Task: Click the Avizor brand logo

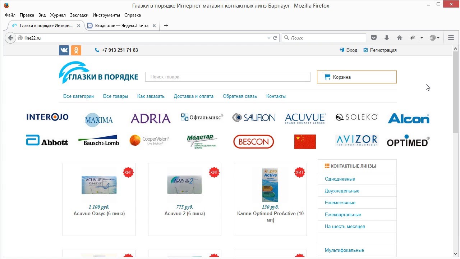Action: click(356, 140)
